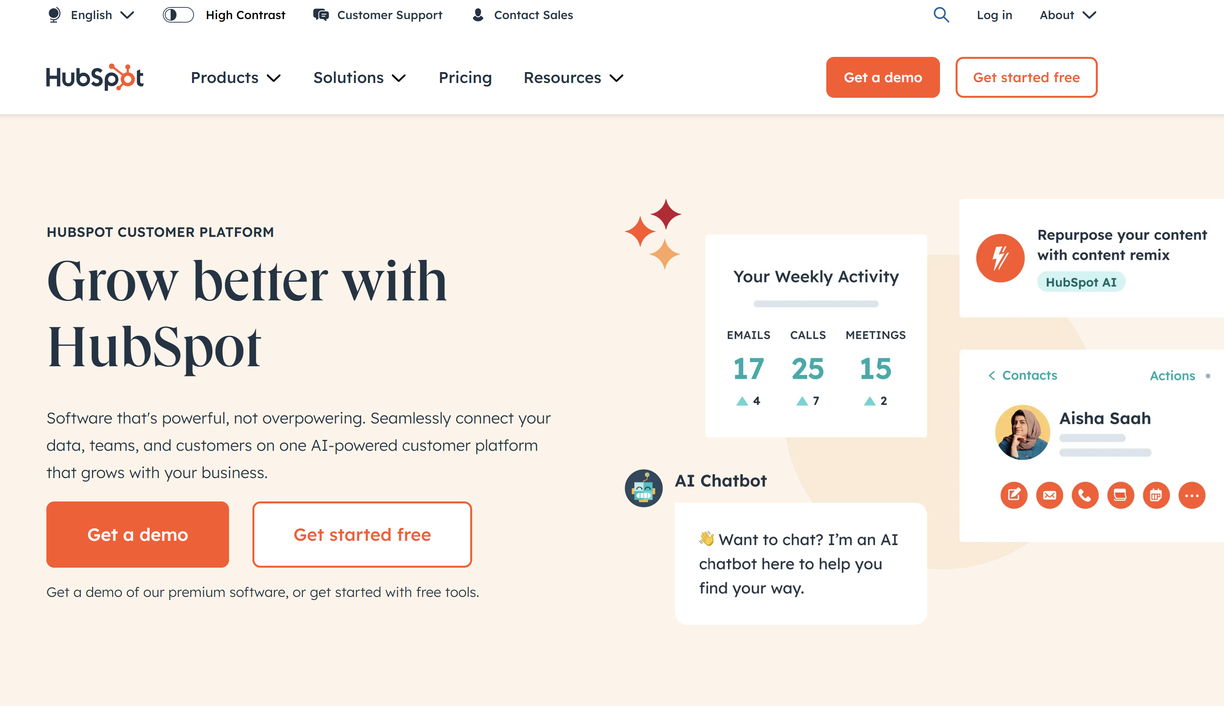
Task: Open the Solutions menu
Action: tap(359, 78)
